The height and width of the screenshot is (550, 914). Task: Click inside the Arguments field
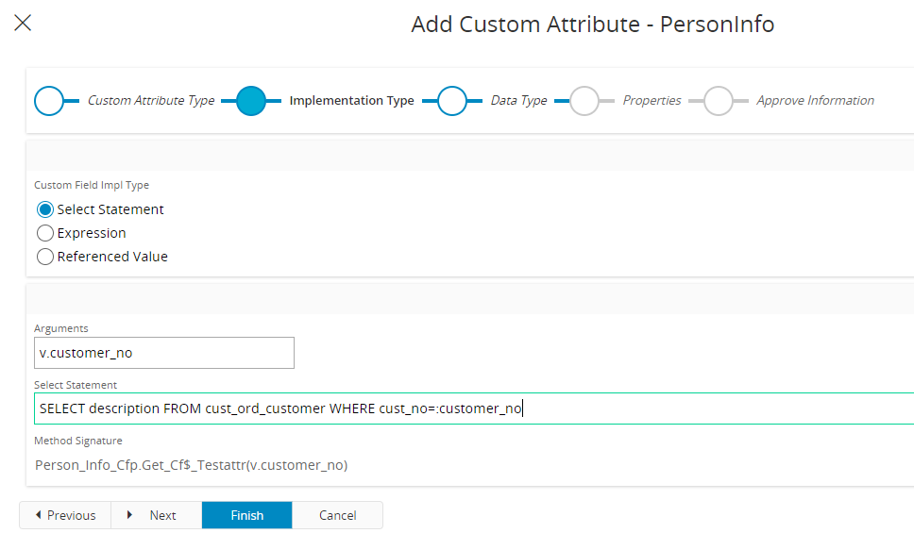[163, 353]
